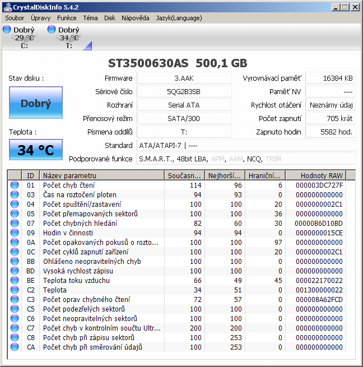Click RAW value 00000B6D10BD
This screenshot has width=363, height=367.
[x=319, y=224]
